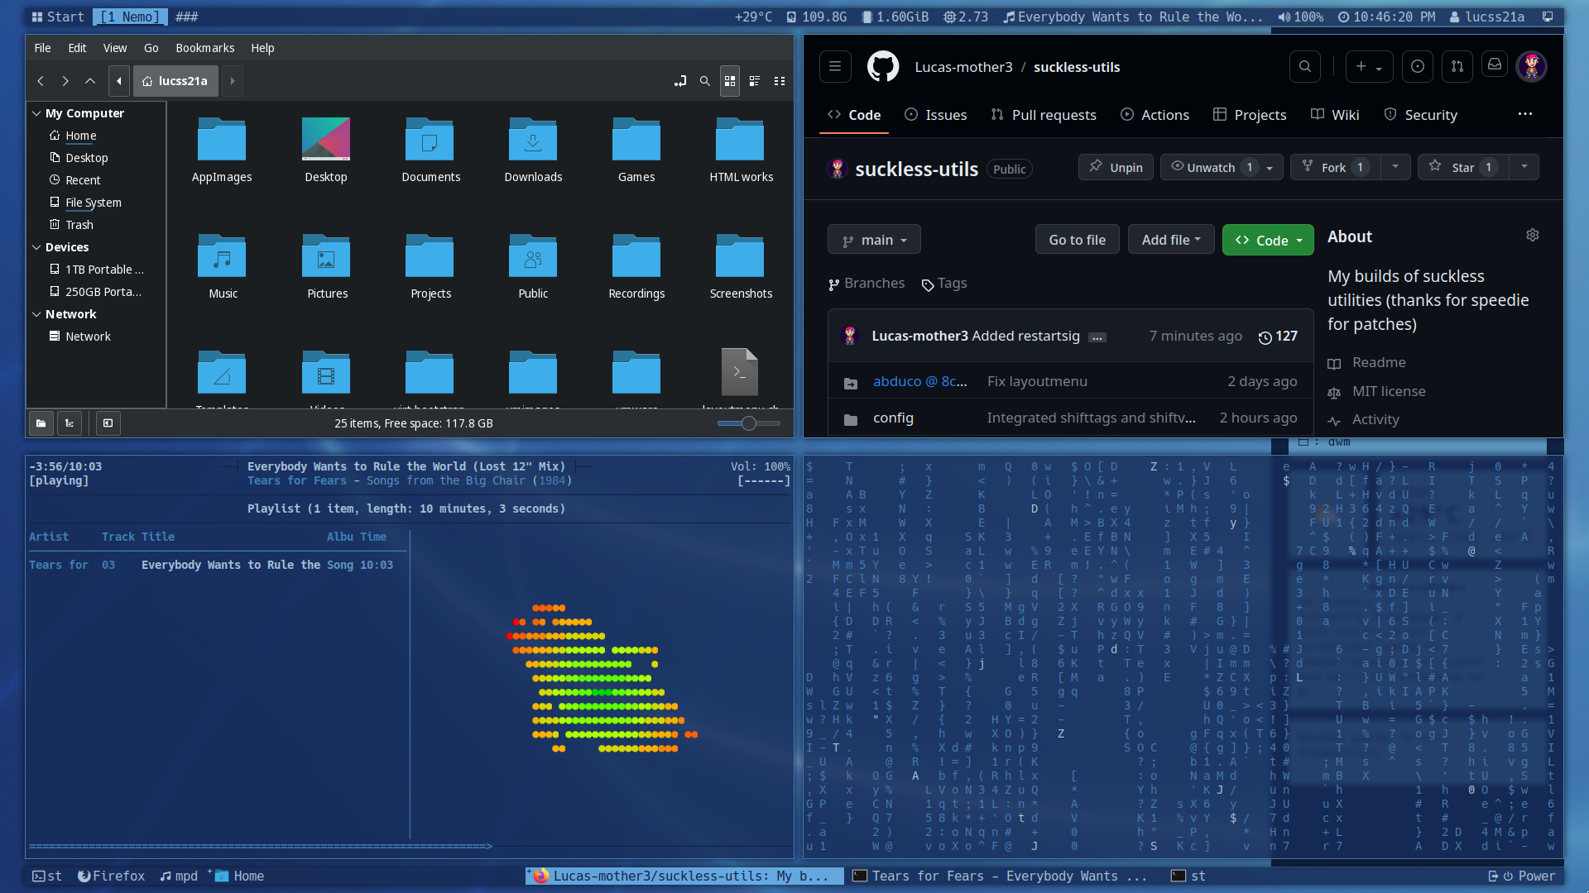Select the Downloads folder icon
Screen dimensions: 1589x893
coord(533,139)
